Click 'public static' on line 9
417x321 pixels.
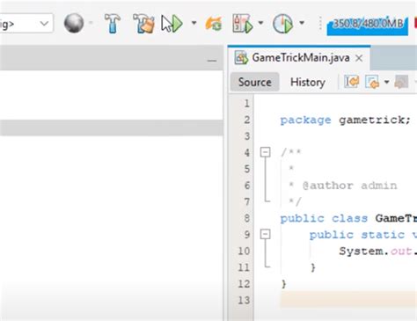coord(357,235)
